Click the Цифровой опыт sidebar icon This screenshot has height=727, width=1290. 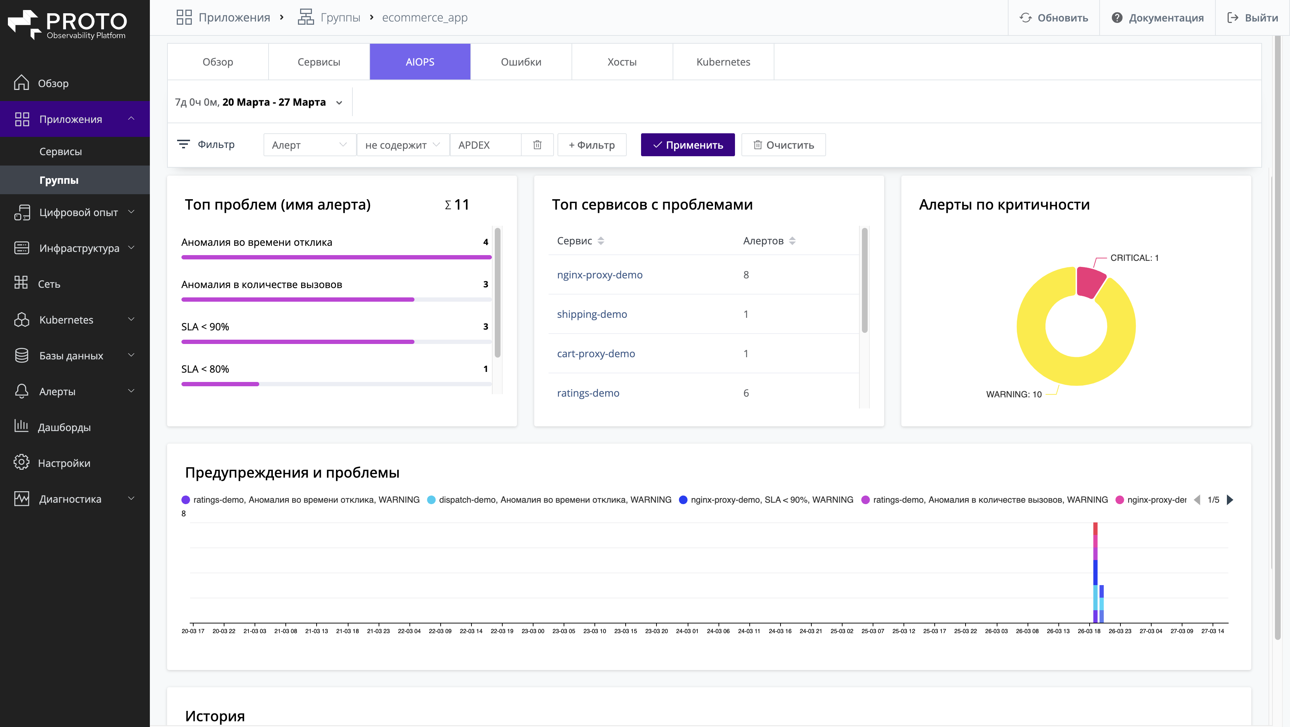[22, 212]
